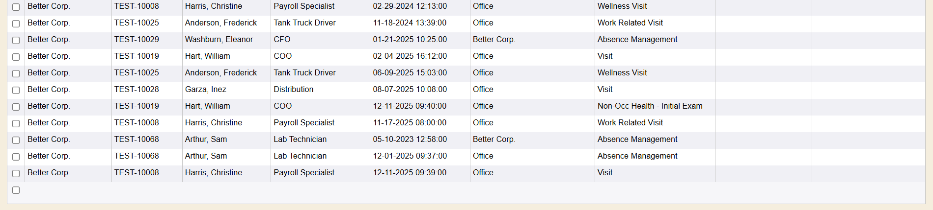Tick the checkbox for the 02-29-2024 visit row
This screenshot has height=210, width=933.
16,7
